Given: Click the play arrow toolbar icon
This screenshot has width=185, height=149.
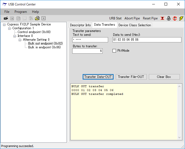Looking at the screenshot, I should [44, 18].
